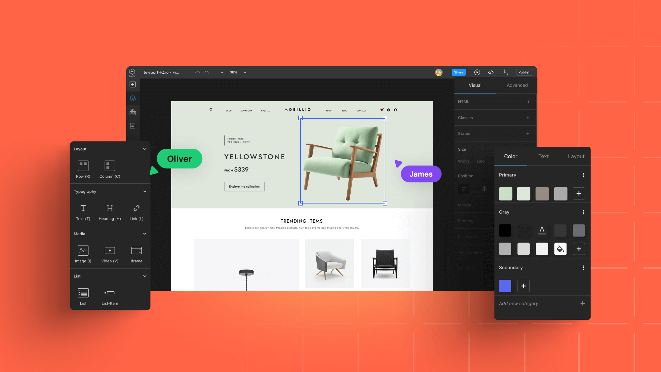
Task: Switch to the Text color tab
Action: [543, 156]
